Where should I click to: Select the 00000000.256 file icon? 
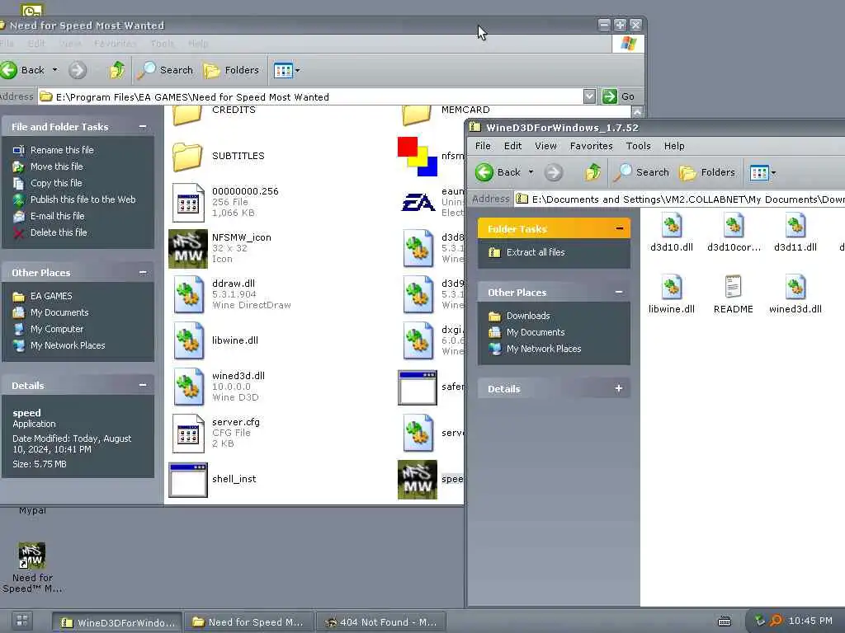pos(188,203)
